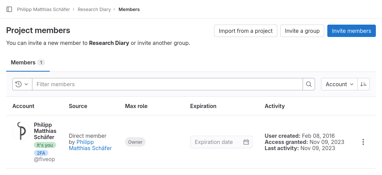The height and width of the screenshot is (175, 382).
Task: Click Philipp Matthias Schäfer in the breadcrumb
Action: coord(43,9)
